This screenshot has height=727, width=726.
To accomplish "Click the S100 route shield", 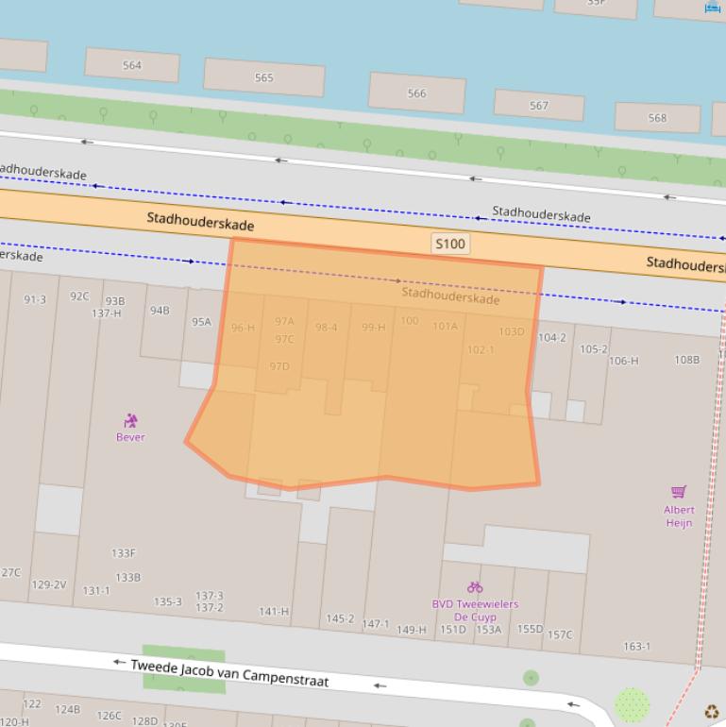I will point(450,244).
